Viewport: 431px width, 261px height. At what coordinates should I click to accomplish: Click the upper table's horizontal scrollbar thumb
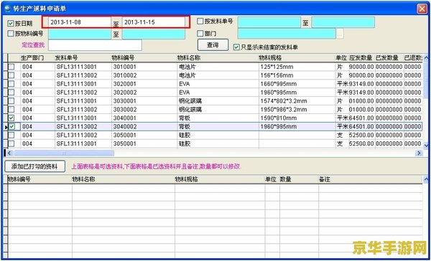click(x=63, y=153)
